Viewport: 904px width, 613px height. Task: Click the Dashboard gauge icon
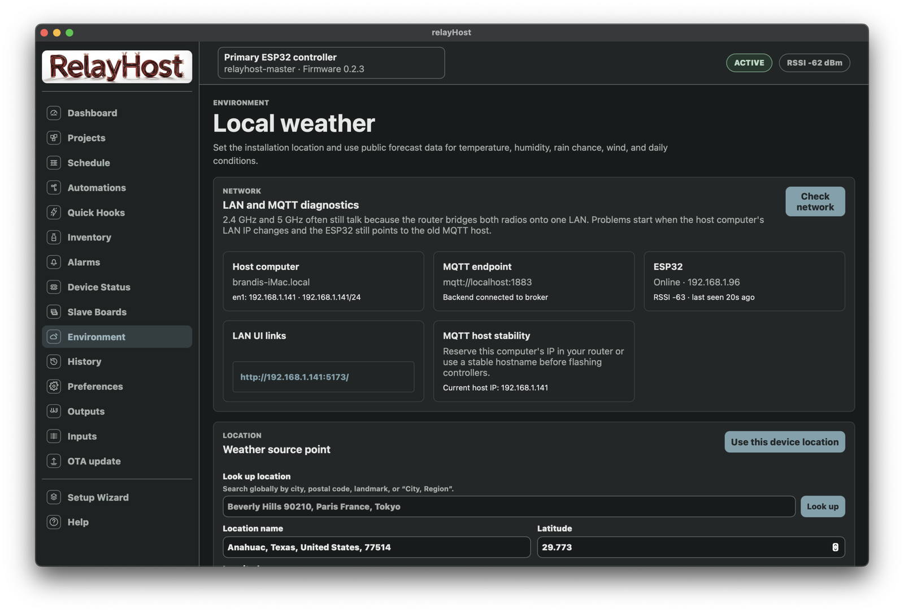pos(54,113)
